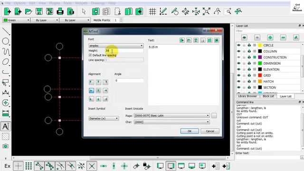304x171 pixels.
Task: Open the Diameter Insert Symbol dropdown
Action: point(104,118)
